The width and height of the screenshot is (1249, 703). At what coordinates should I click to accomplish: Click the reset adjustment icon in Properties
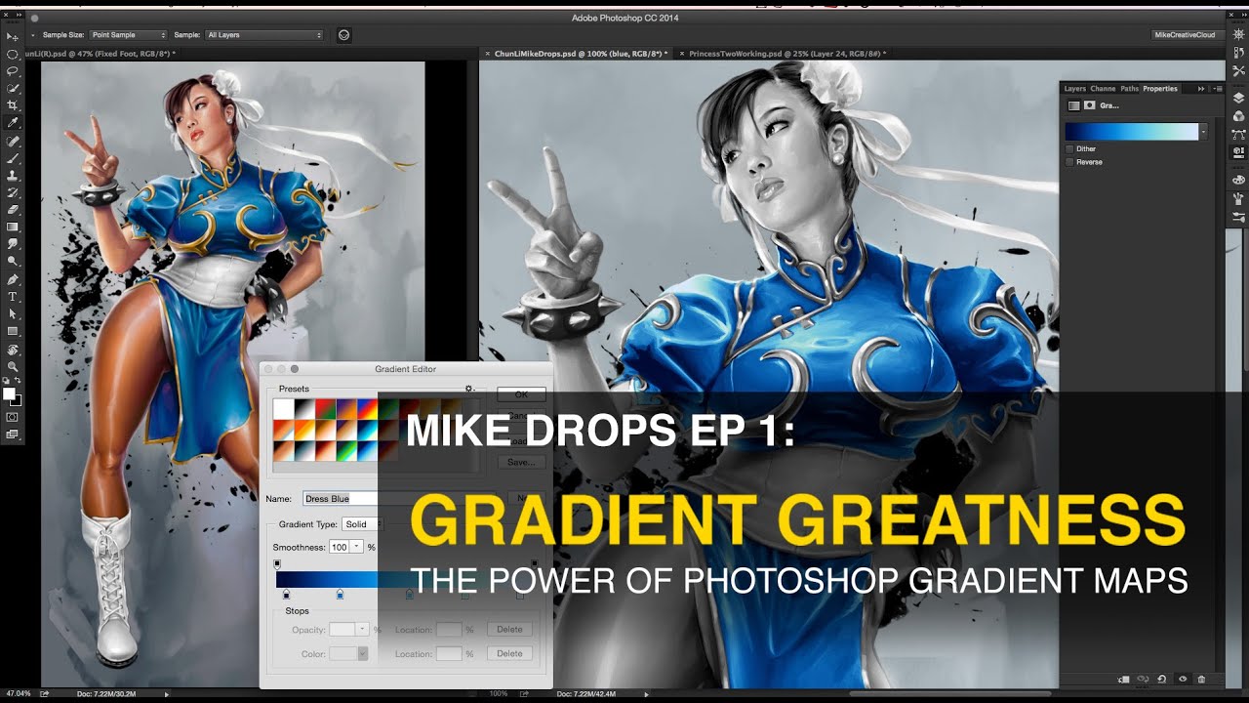click(x=1161, y=679)
